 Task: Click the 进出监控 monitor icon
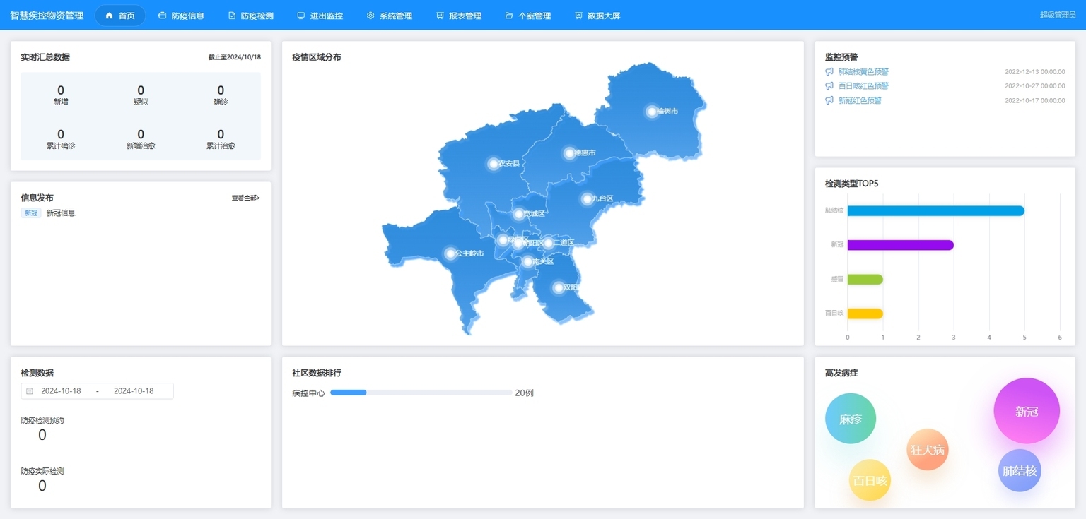[x=300, y=16]
